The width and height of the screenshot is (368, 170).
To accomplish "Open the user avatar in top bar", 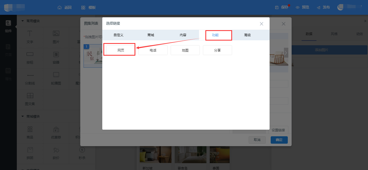I will [340, 7].
